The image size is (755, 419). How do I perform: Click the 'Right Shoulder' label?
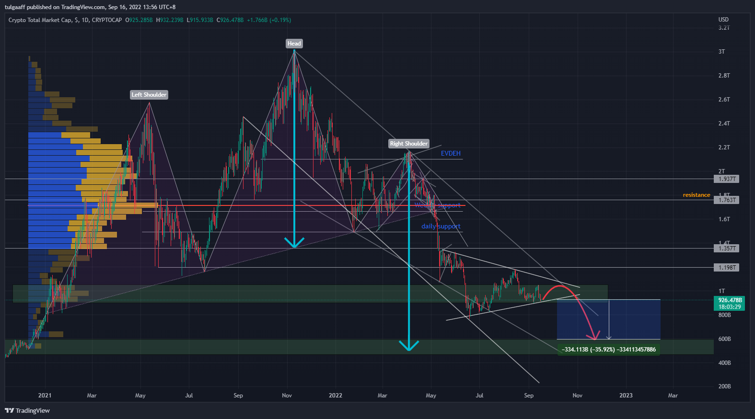(x=409, y=144)
